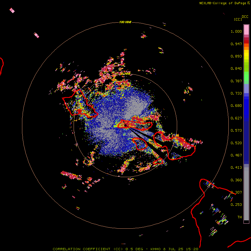Click the 0.680 color scale value
The width and height of the screenshot is (251, 251).
tap(236, 106)
